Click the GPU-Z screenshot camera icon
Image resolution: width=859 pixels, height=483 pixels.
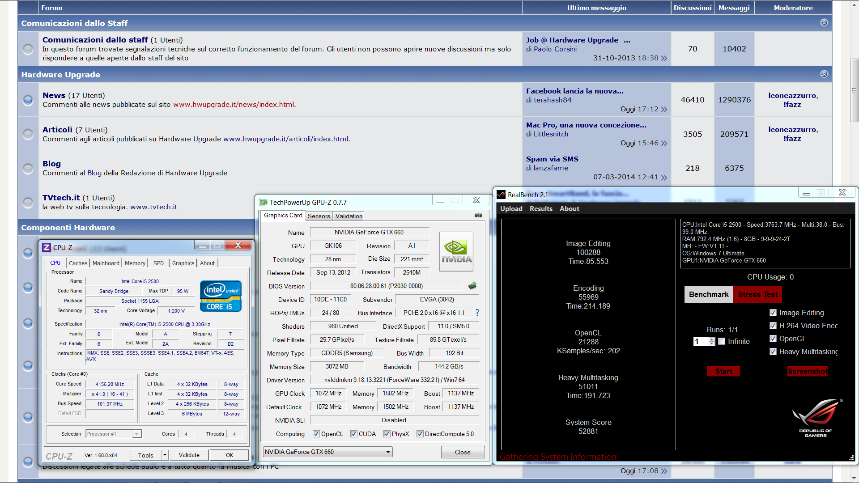click(x=478, y=216)
